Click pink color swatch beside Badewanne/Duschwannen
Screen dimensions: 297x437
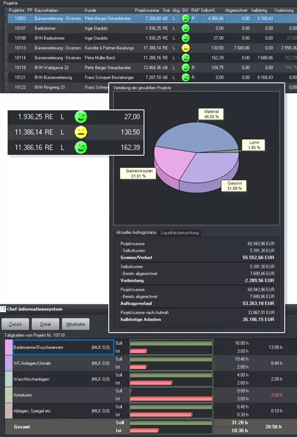tap(8, 347)
